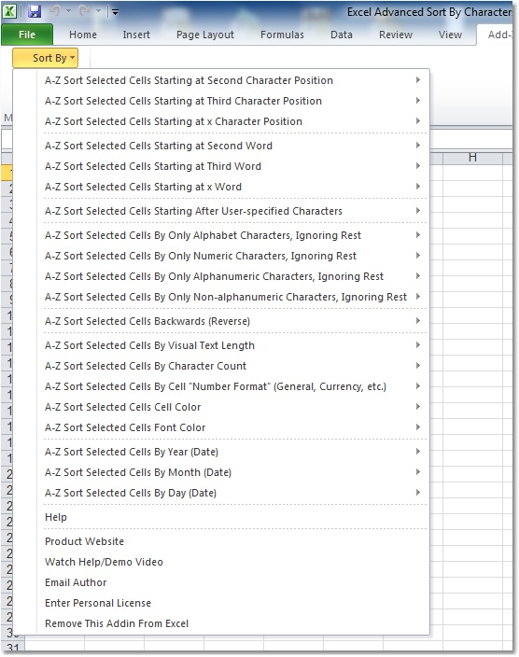Click the Redo arrow icon
Screen dimensions: 519x657
click(85, 11)
